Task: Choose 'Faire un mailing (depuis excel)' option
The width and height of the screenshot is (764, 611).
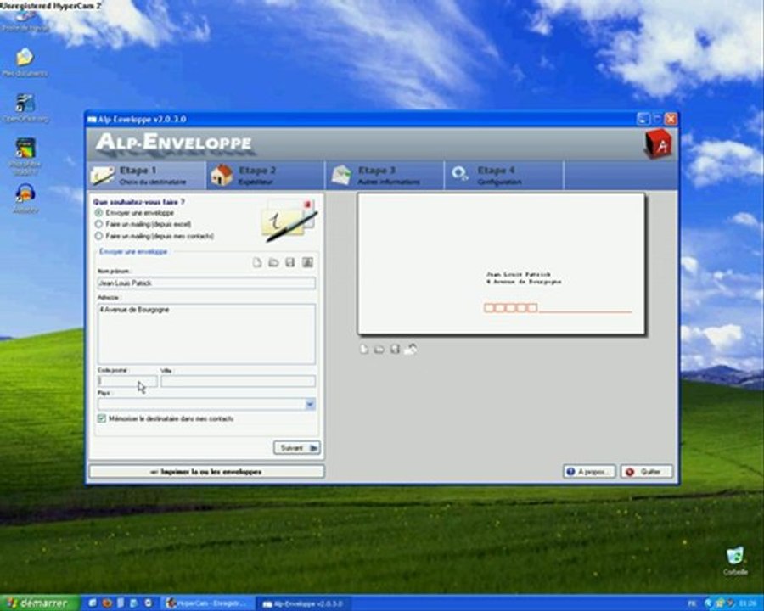Action: pos(99,224)
